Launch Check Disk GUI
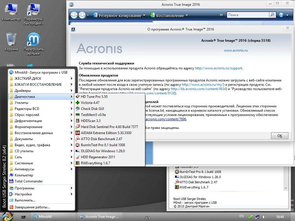 [x=110, y=108]
